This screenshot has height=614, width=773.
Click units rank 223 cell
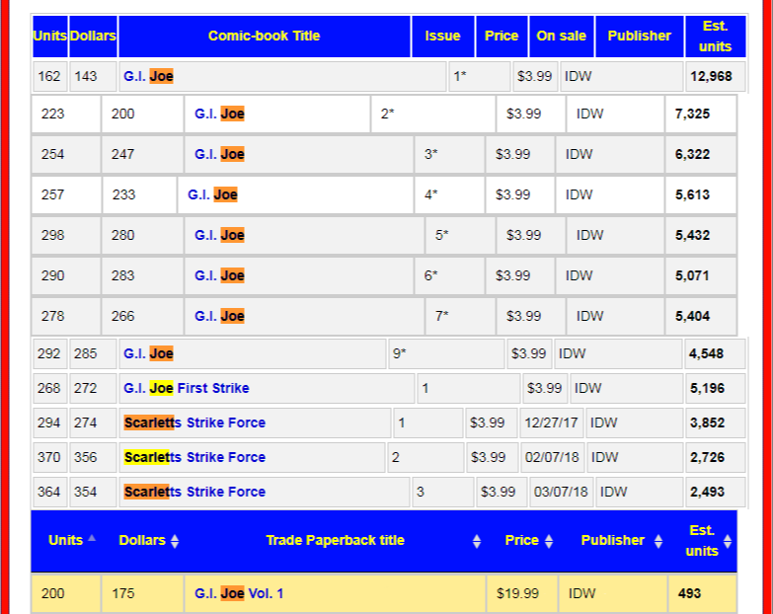pos(66,114)
